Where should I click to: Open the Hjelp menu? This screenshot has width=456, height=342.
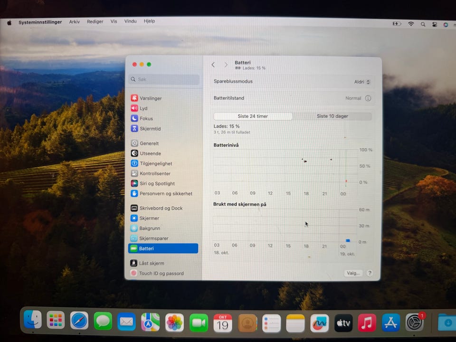pos(149,21)
